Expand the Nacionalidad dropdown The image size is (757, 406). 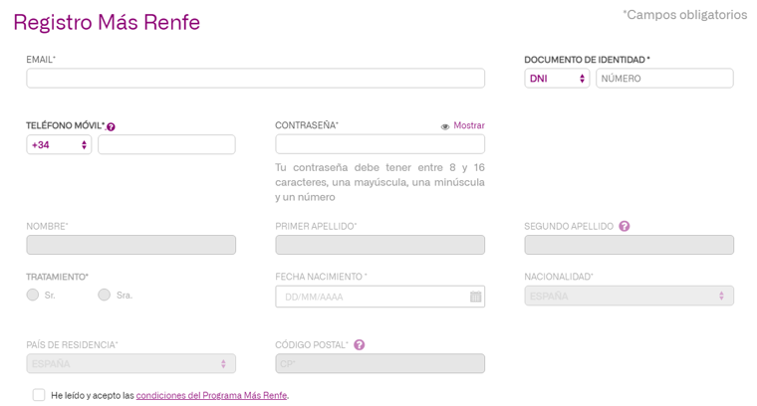[629, 297]
